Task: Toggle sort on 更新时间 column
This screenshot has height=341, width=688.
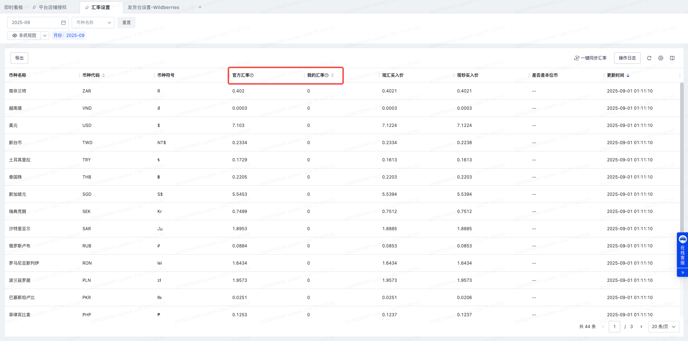Action: click(628, 75)
